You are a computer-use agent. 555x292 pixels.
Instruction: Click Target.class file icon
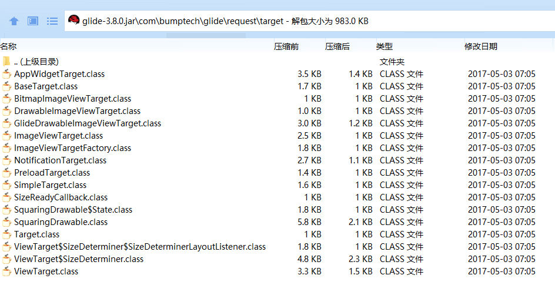click(x=6, y=235)
